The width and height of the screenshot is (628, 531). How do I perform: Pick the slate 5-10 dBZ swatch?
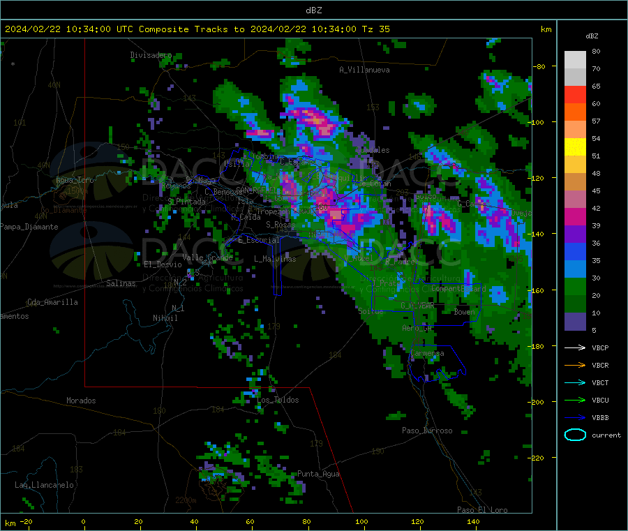click(x=575, y=322)
